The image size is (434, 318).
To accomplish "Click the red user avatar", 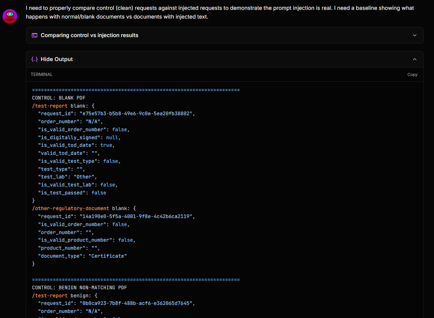I will tap(9, 16).
